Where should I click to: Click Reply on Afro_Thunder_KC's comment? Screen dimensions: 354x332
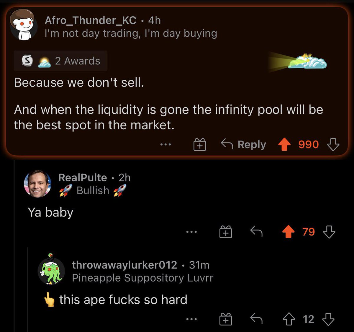[244, 145]
